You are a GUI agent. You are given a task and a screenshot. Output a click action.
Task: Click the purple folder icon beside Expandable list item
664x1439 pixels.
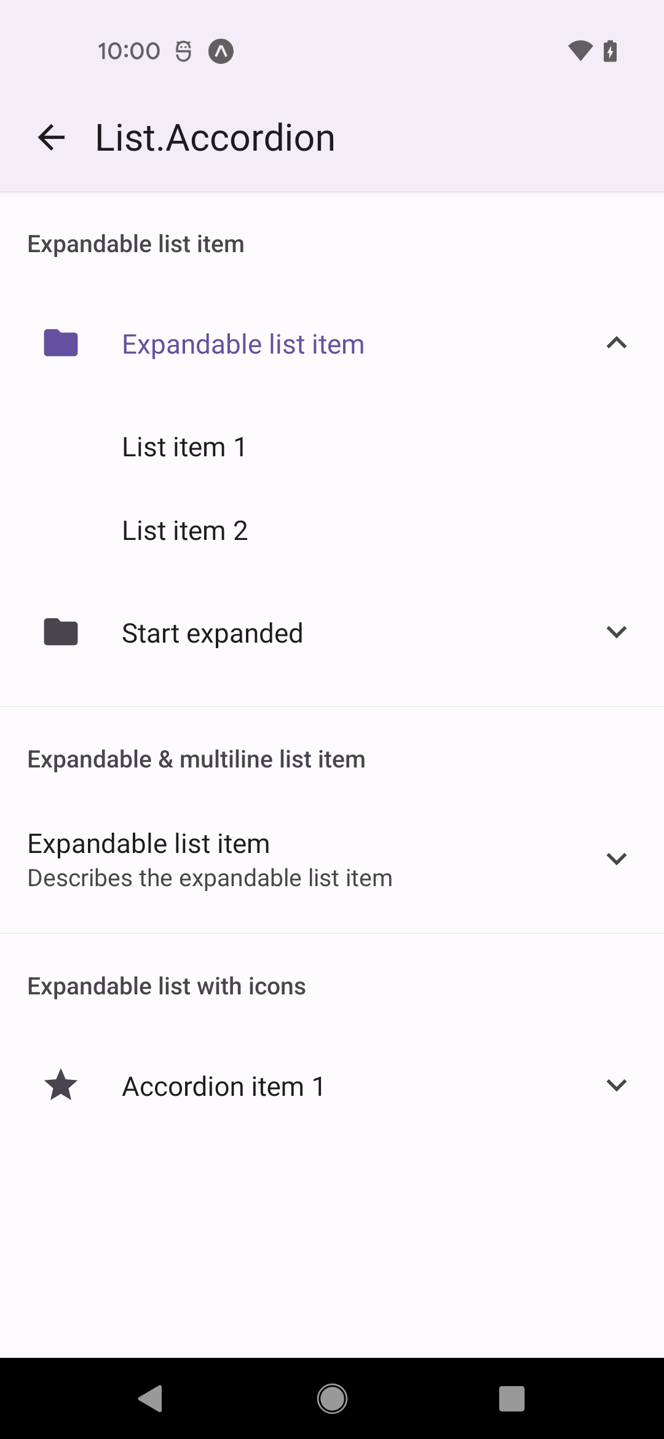tap(60, 343)
